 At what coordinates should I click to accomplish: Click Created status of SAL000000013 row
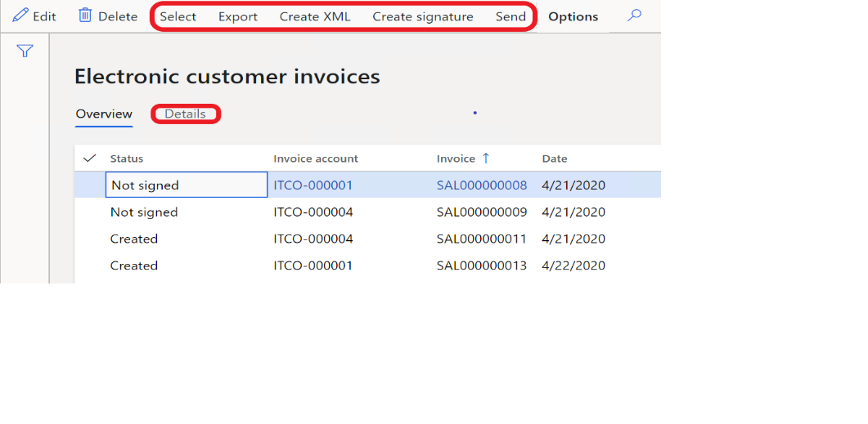tap(134, 266)
